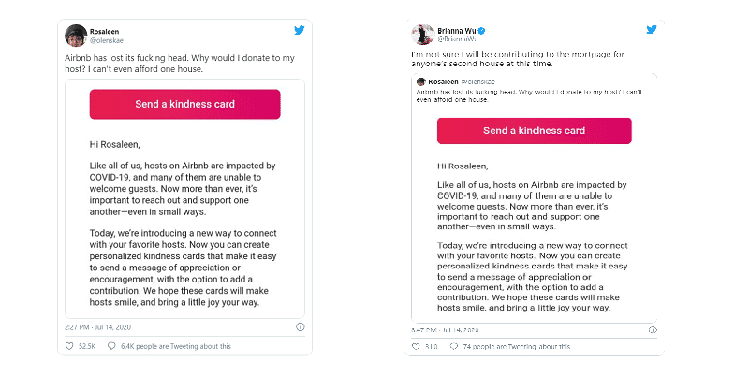Open info icon on Rosaleen's tweet
Screen dimensions: 749x376
pos(300,326)
